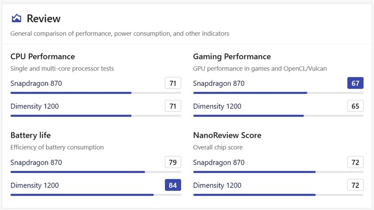
Task: Click the Review chart icon
Action: [x=16, y=19]
